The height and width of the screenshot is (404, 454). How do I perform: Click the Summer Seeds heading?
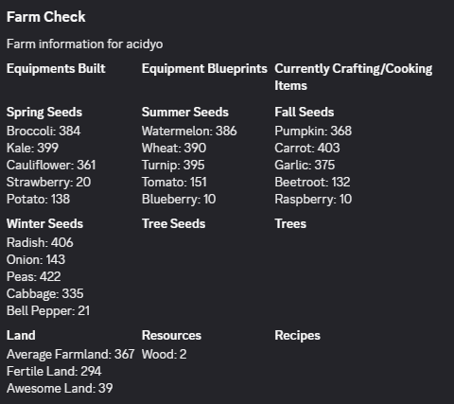185,113
